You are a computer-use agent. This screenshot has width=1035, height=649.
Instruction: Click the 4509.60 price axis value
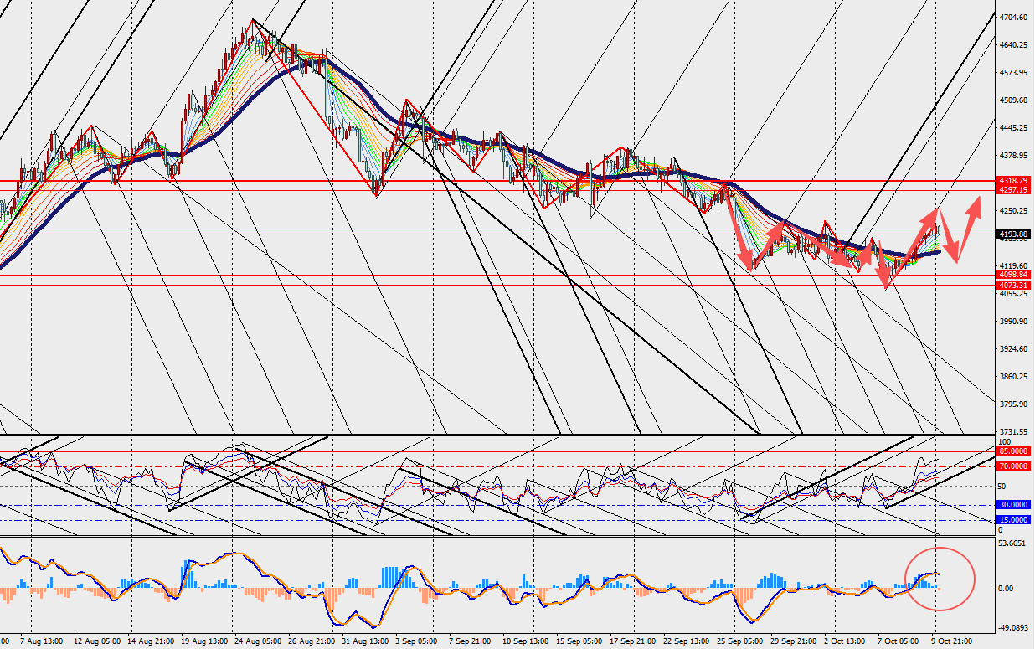pyautogui.click(x=1014, y=100)
